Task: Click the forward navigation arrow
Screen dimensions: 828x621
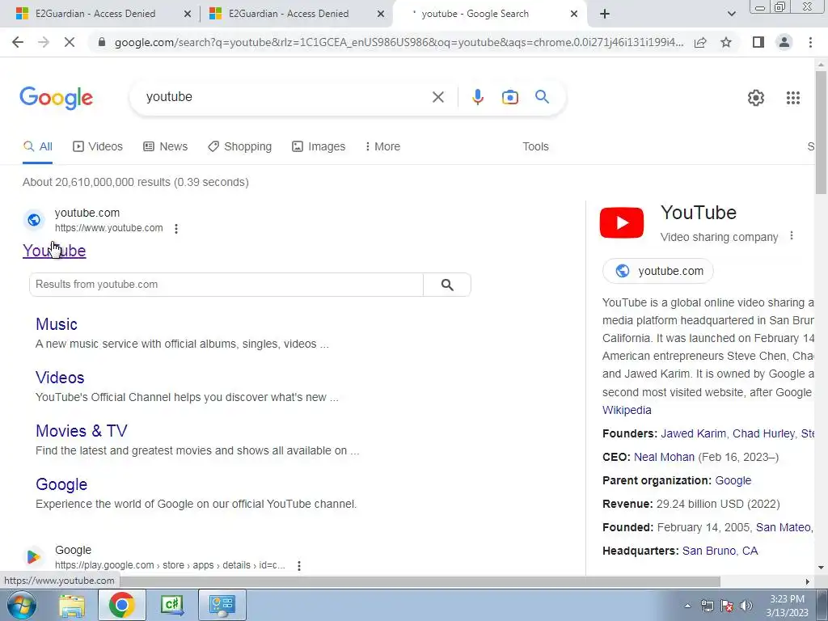Action: (44, 42)
